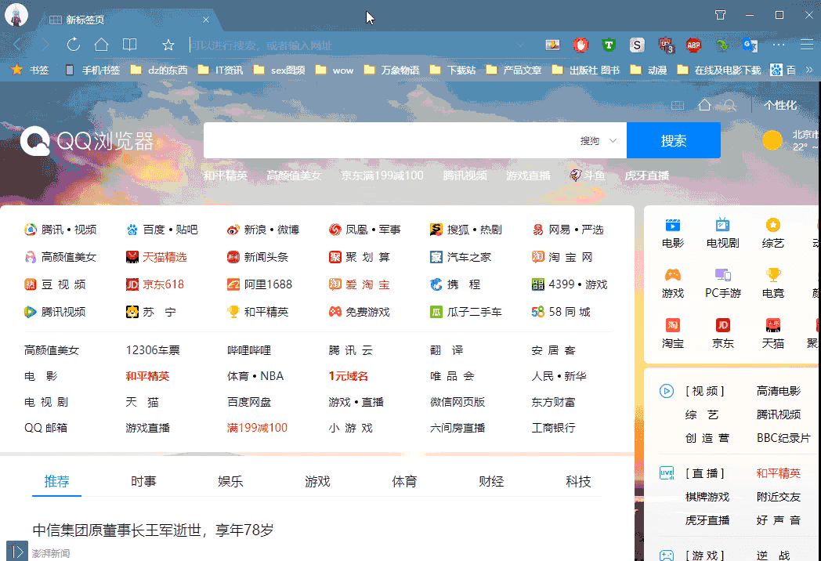This screenshot has width=821, height=561.
Task: Open 高清电影 in video section
Action: coord(779,391)
